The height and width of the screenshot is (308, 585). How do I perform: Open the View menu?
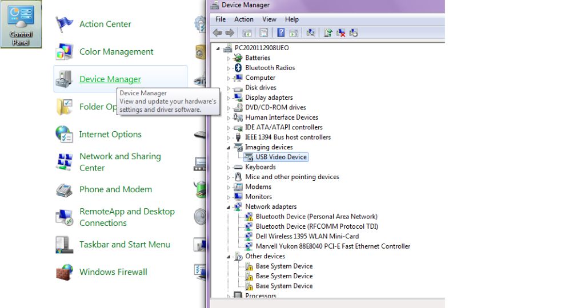[269, 19]
